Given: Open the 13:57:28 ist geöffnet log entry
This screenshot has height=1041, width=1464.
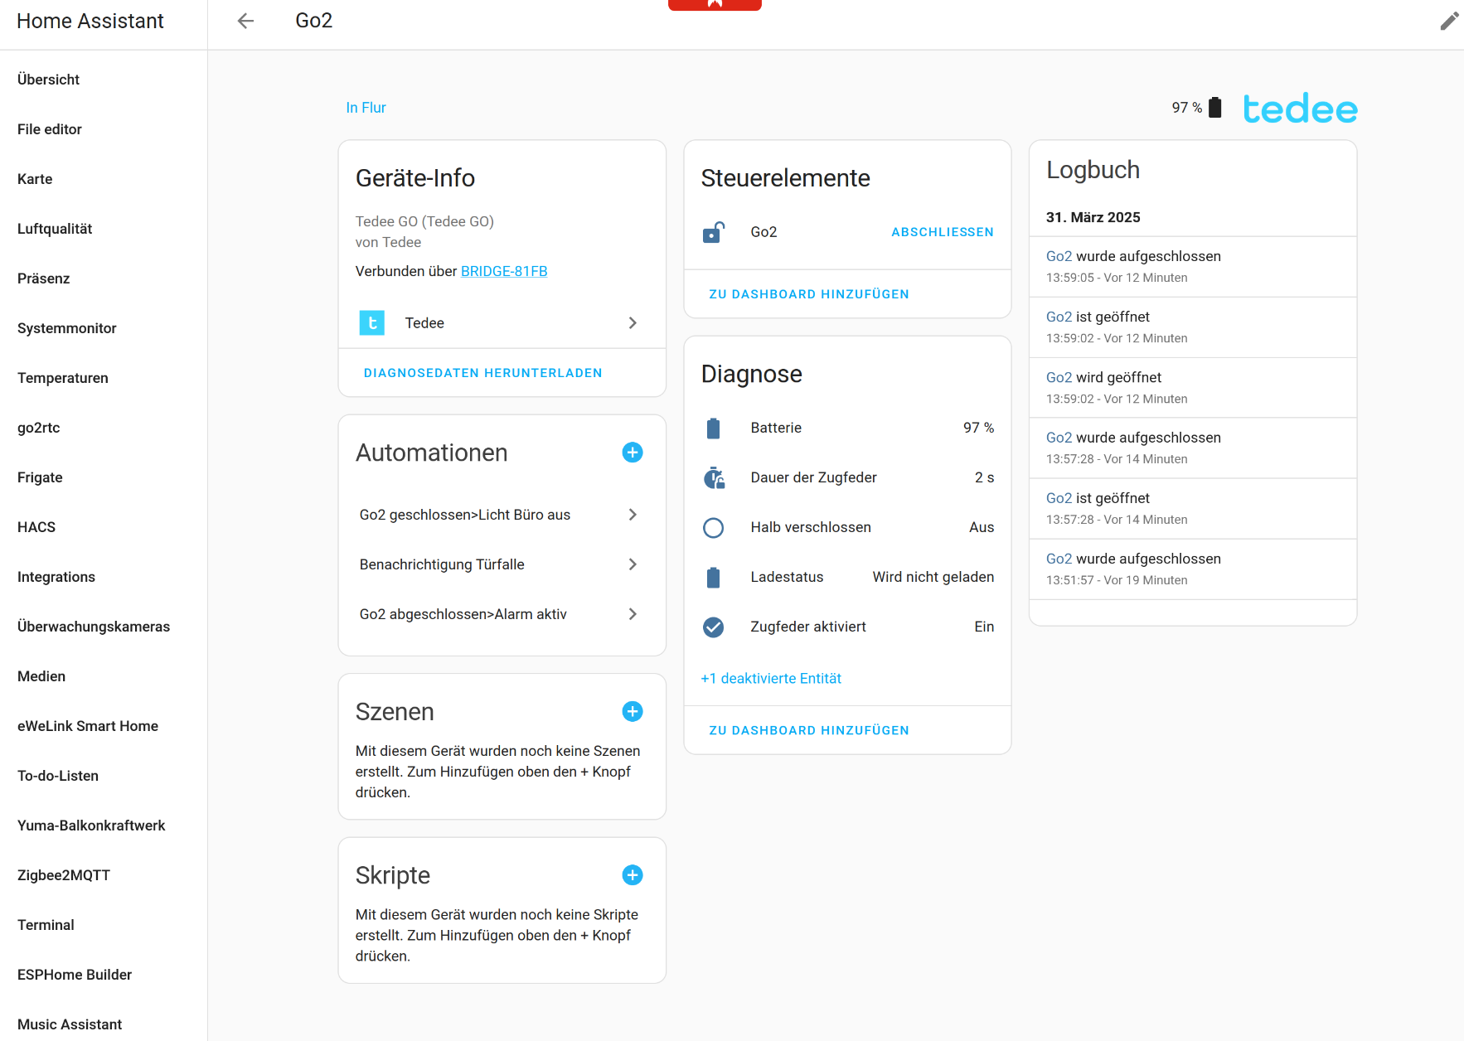Looking at the screenshot, I should [x=1193, y=509].
